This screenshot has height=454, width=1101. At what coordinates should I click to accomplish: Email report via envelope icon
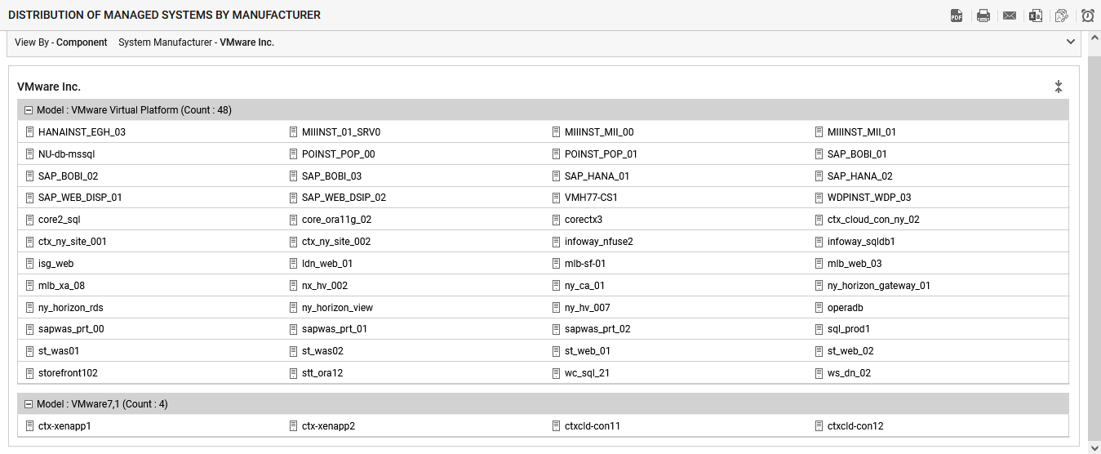pos(1010,16)
